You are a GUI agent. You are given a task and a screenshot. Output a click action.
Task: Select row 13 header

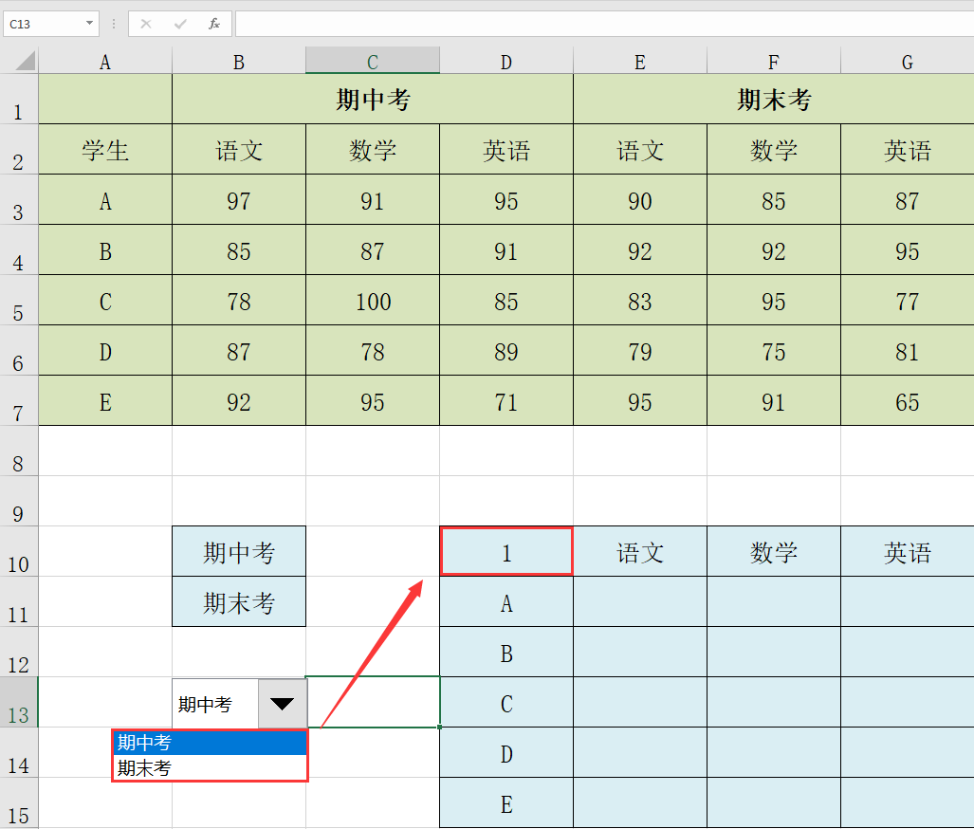(x=19, y=702)
